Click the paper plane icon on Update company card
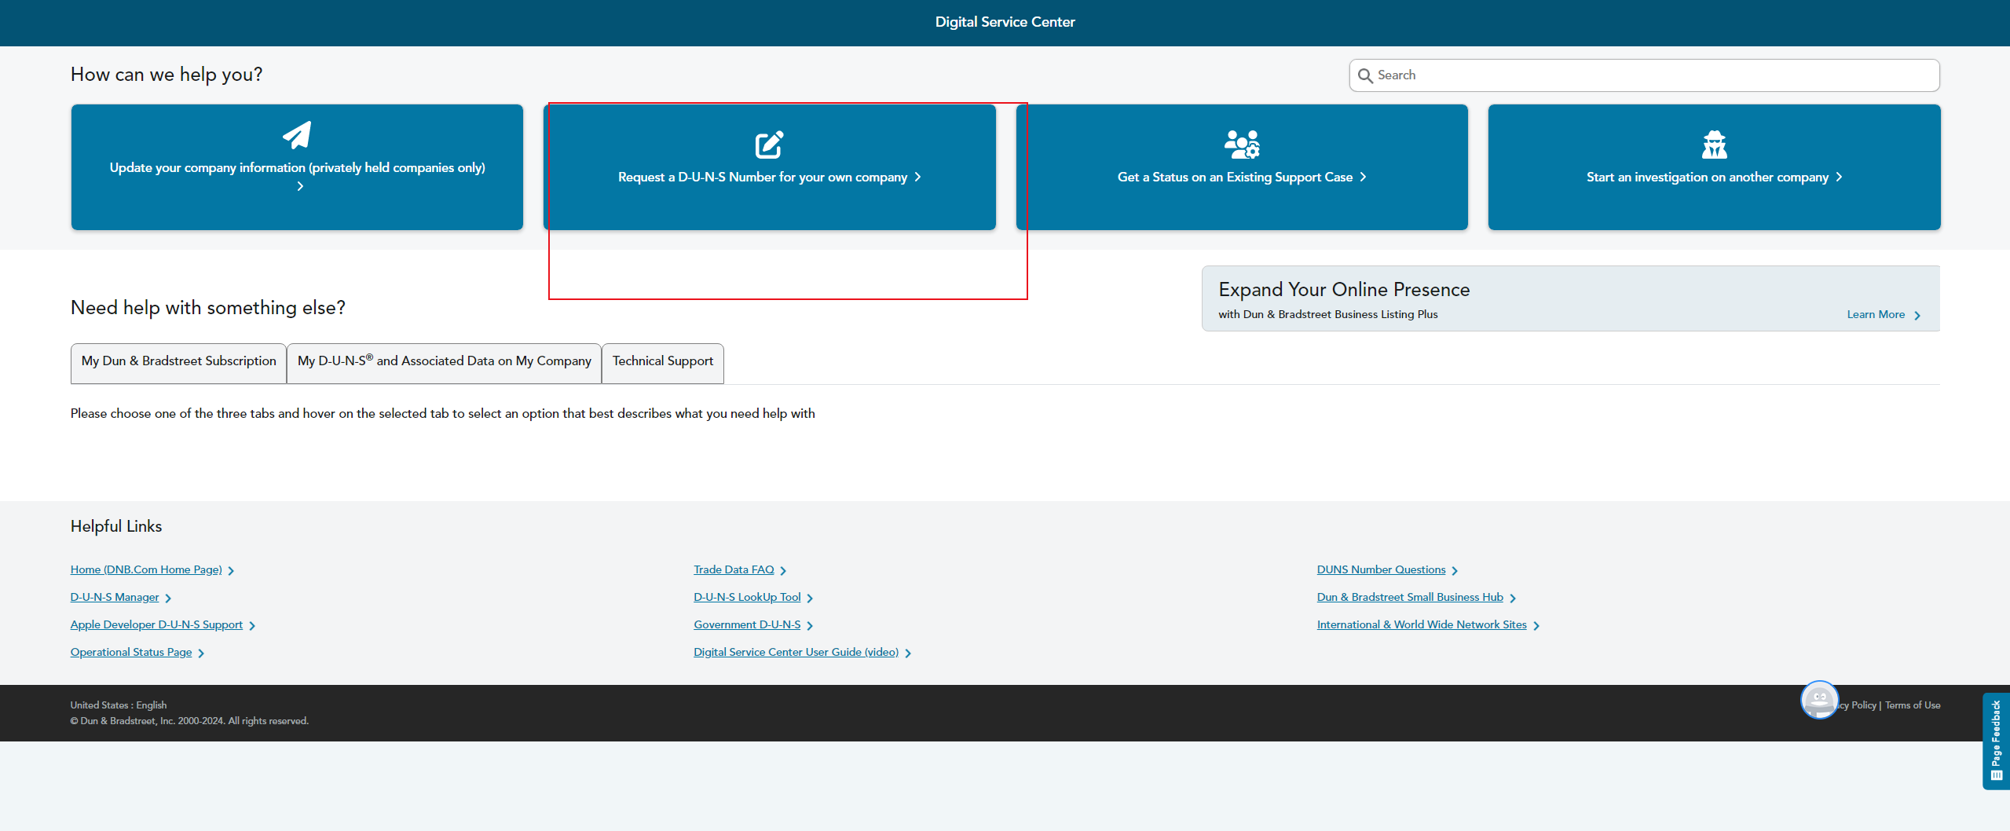The width and height of the screenshot is (2010, 831). point(297,135)
